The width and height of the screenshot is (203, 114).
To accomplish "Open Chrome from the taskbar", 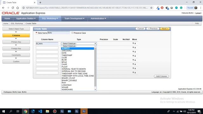I will (25, 111).
